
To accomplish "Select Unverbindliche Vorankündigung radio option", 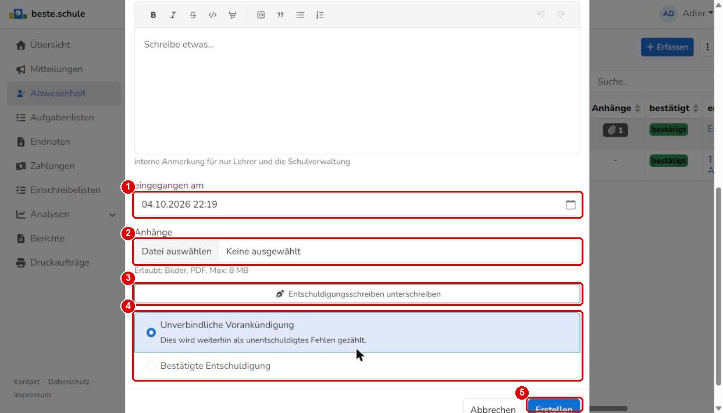I will click(x=151, y=333).
